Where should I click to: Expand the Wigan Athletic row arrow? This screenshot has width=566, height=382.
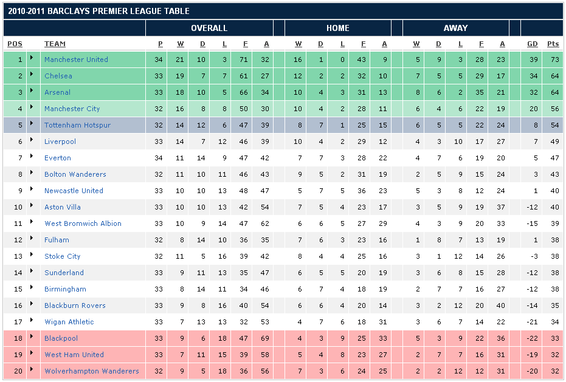pyautogui.click(x=32, y=321)
